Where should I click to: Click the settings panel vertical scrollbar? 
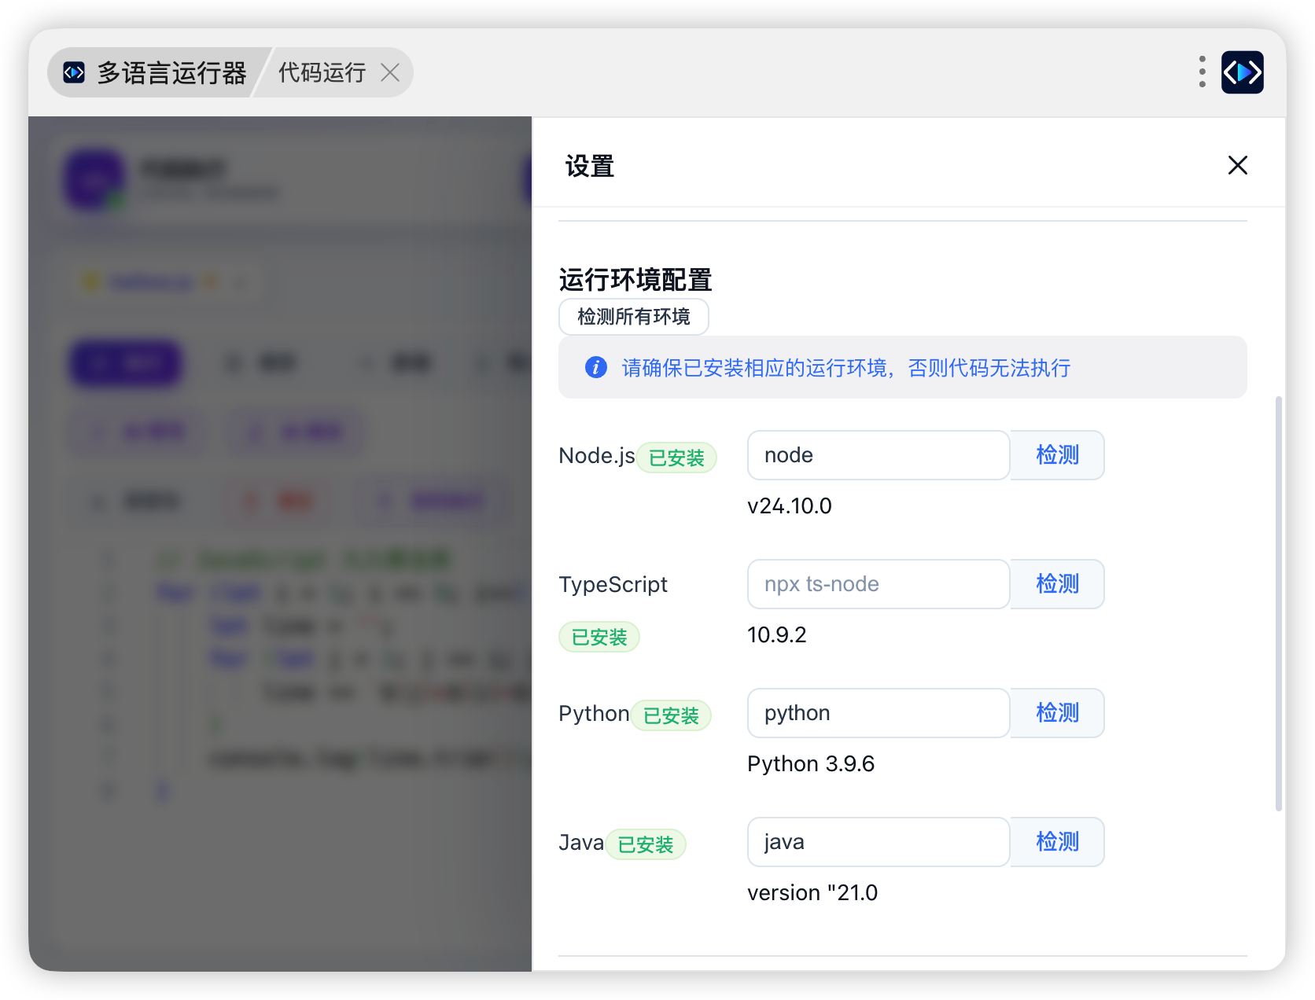pos(1279,604)
